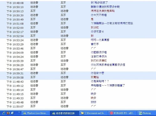The width and height of the screenshot is (156, 116).
Task: Select the timestamp 下午 11:49:12
Action: pyautogui.click(x=15, y=86)
